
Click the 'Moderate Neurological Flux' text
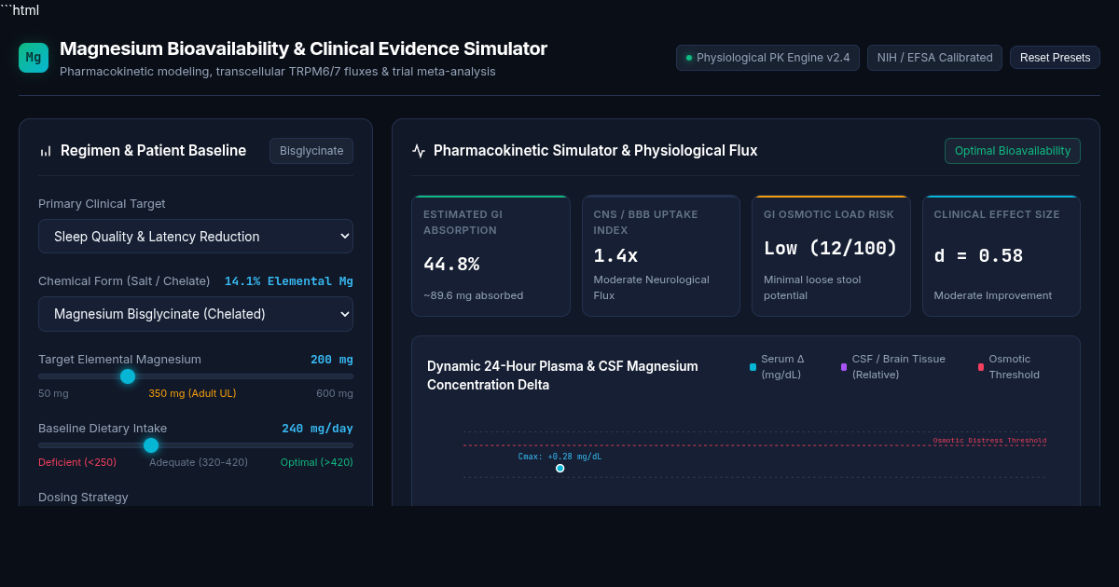click(652, 287)
